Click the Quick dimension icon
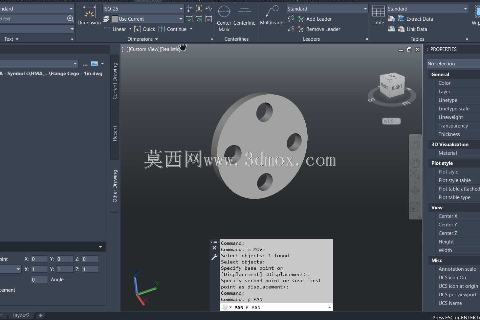This screenshot has width=480, height=320. [x=138, y=29]
